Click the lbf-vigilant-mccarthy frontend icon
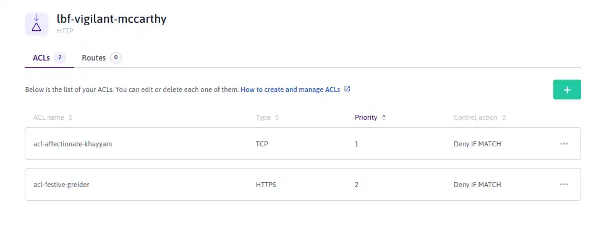 (36, 24)
